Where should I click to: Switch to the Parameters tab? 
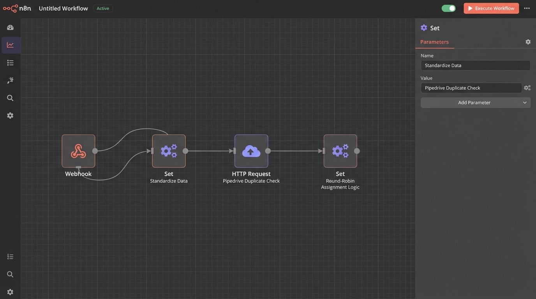tap(434, 42)
